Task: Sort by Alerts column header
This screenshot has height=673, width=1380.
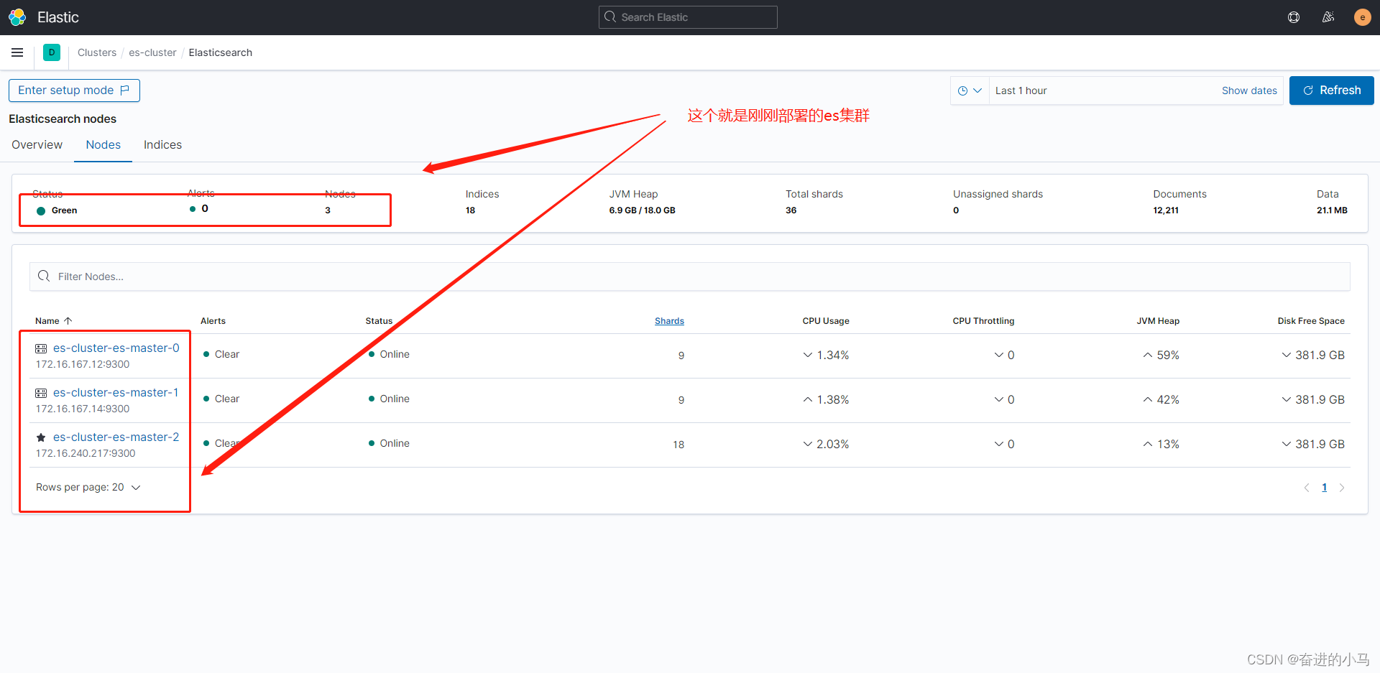Action: [213, 321]
